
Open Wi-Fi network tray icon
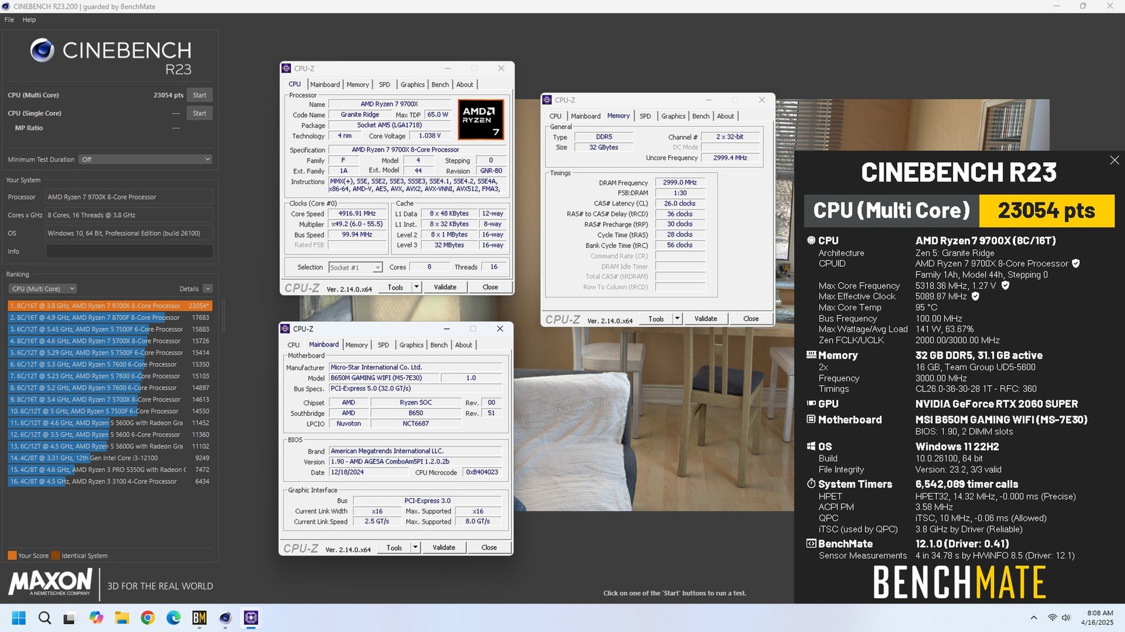pos(1052,618)
